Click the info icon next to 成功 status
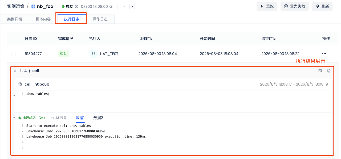Viewport: 341px width, 159px height. (76, 6)
